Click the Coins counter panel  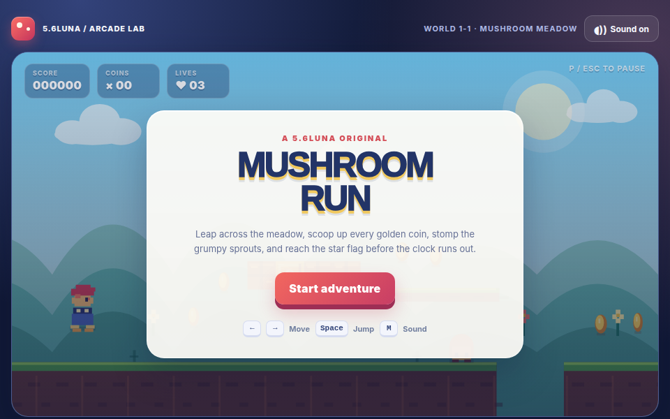click(x=128, y=81)
